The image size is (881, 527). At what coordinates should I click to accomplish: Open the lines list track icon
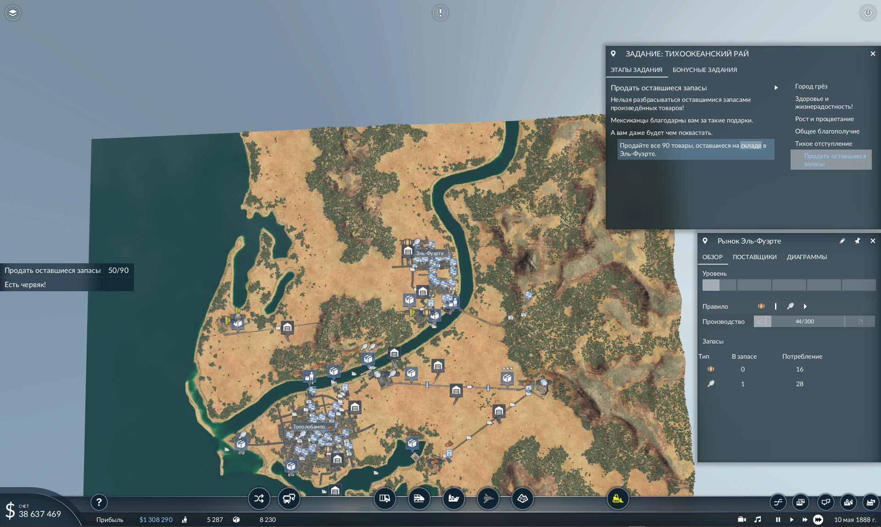pos(778,502)
